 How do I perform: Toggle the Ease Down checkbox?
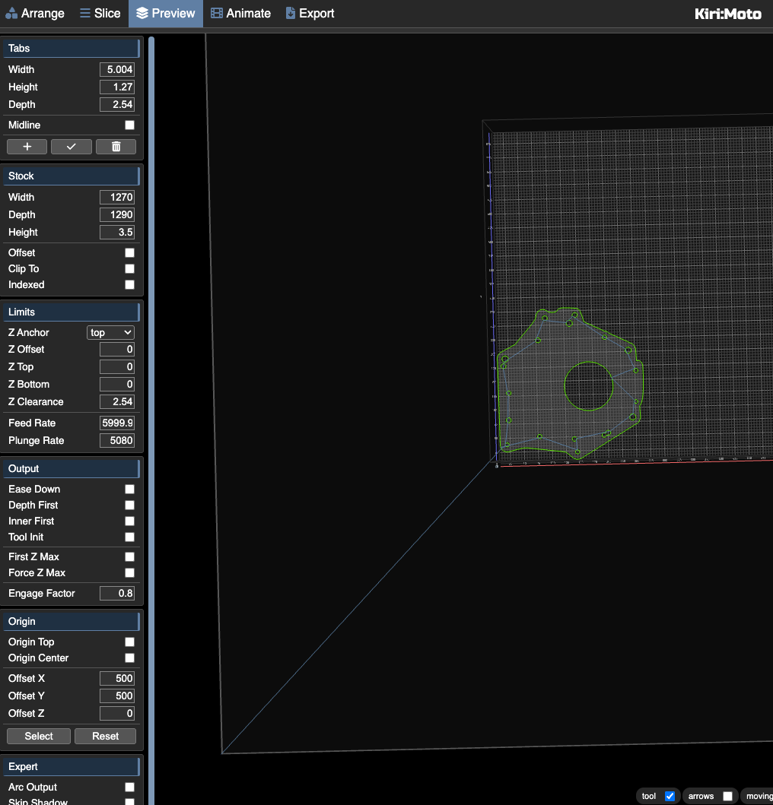coord(129,490)
